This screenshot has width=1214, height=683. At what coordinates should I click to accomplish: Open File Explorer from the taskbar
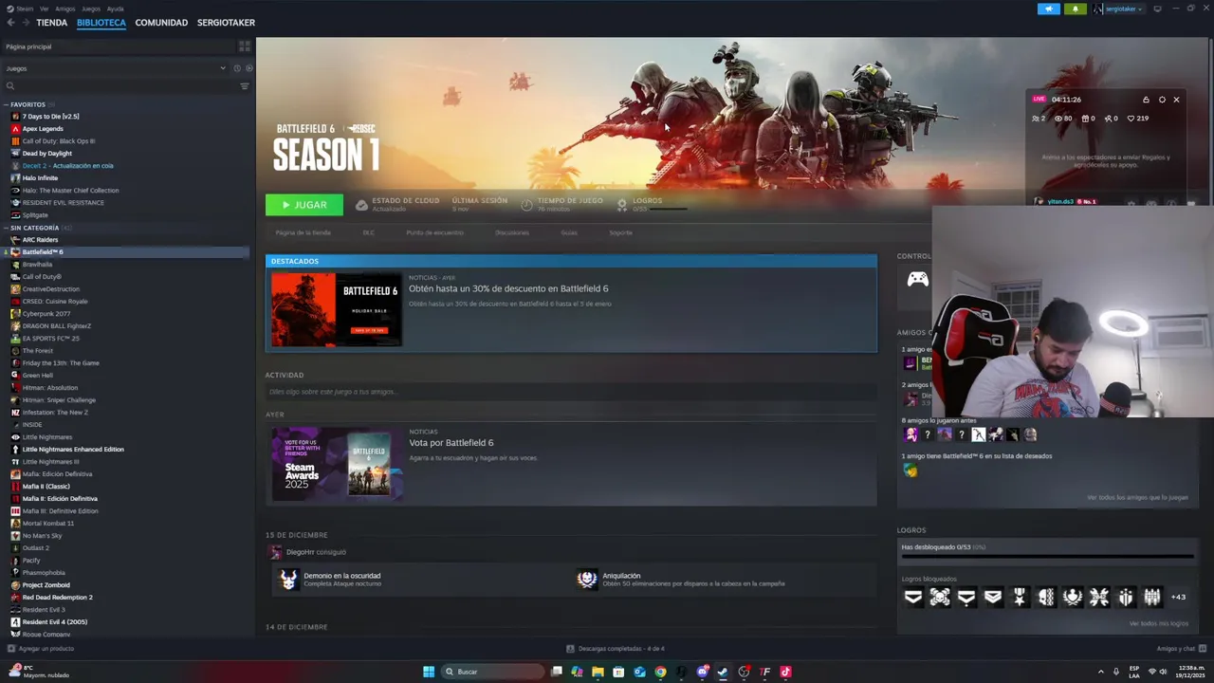coord(598,672)
